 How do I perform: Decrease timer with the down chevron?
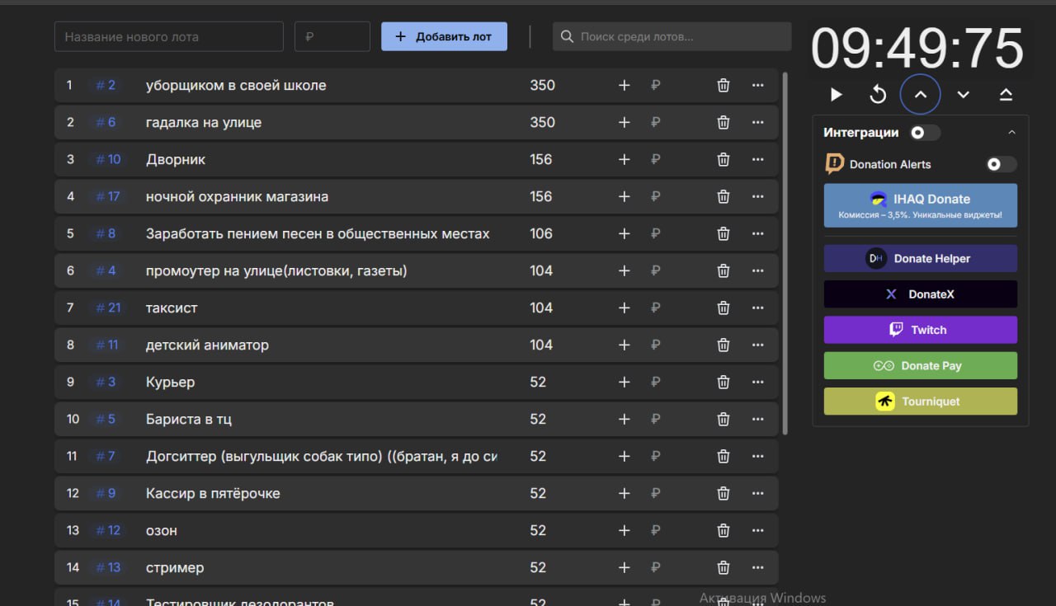[963, 95]
